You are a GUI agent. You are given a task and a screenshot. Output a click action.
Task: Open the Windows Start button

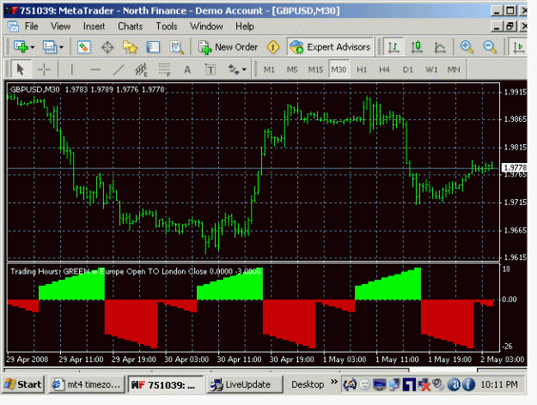coord(23,384)
